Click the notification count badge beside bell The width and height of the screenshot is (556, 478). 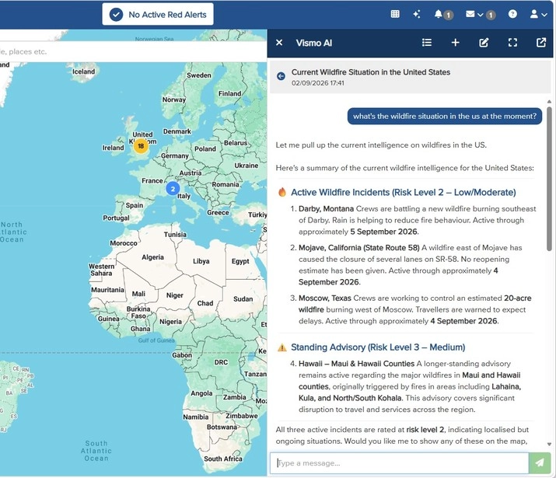pyautogui.click(x=449, y=15)
